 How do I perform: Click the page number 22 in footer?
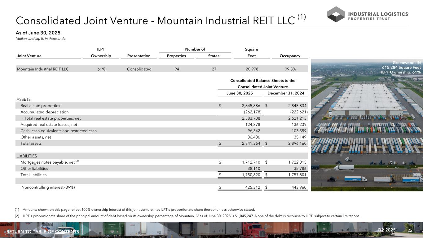coord(410,230)
